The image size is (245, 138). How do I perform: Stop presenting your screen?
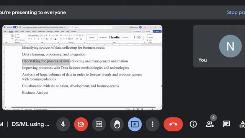pos(236,13)
